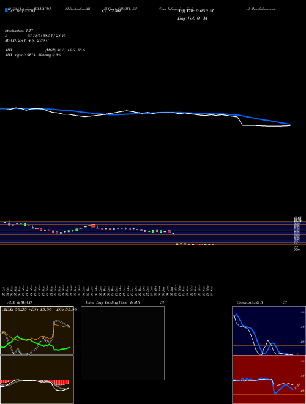Screen dimensions: 306x404
Task: Click the "ADX: 56.25 +DY: 15.56" readout
Action: (28, 310)
